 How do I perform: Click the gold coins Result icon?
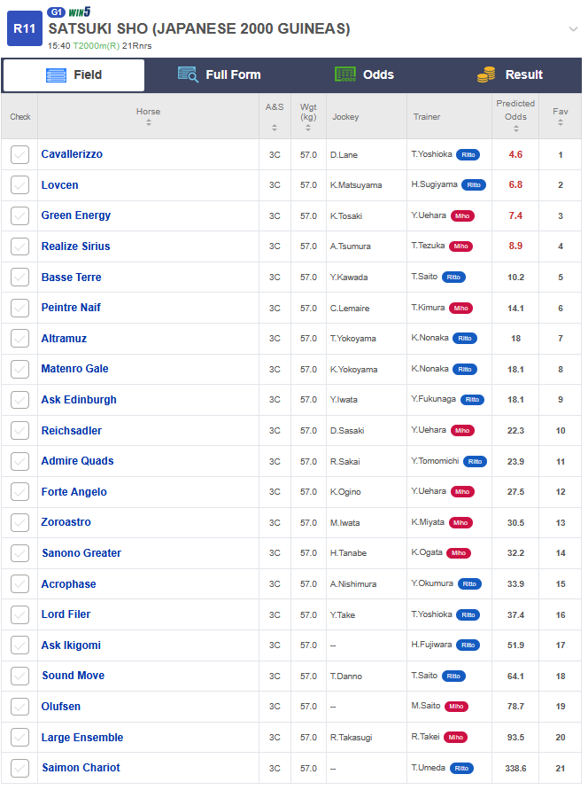coord(486,74)
